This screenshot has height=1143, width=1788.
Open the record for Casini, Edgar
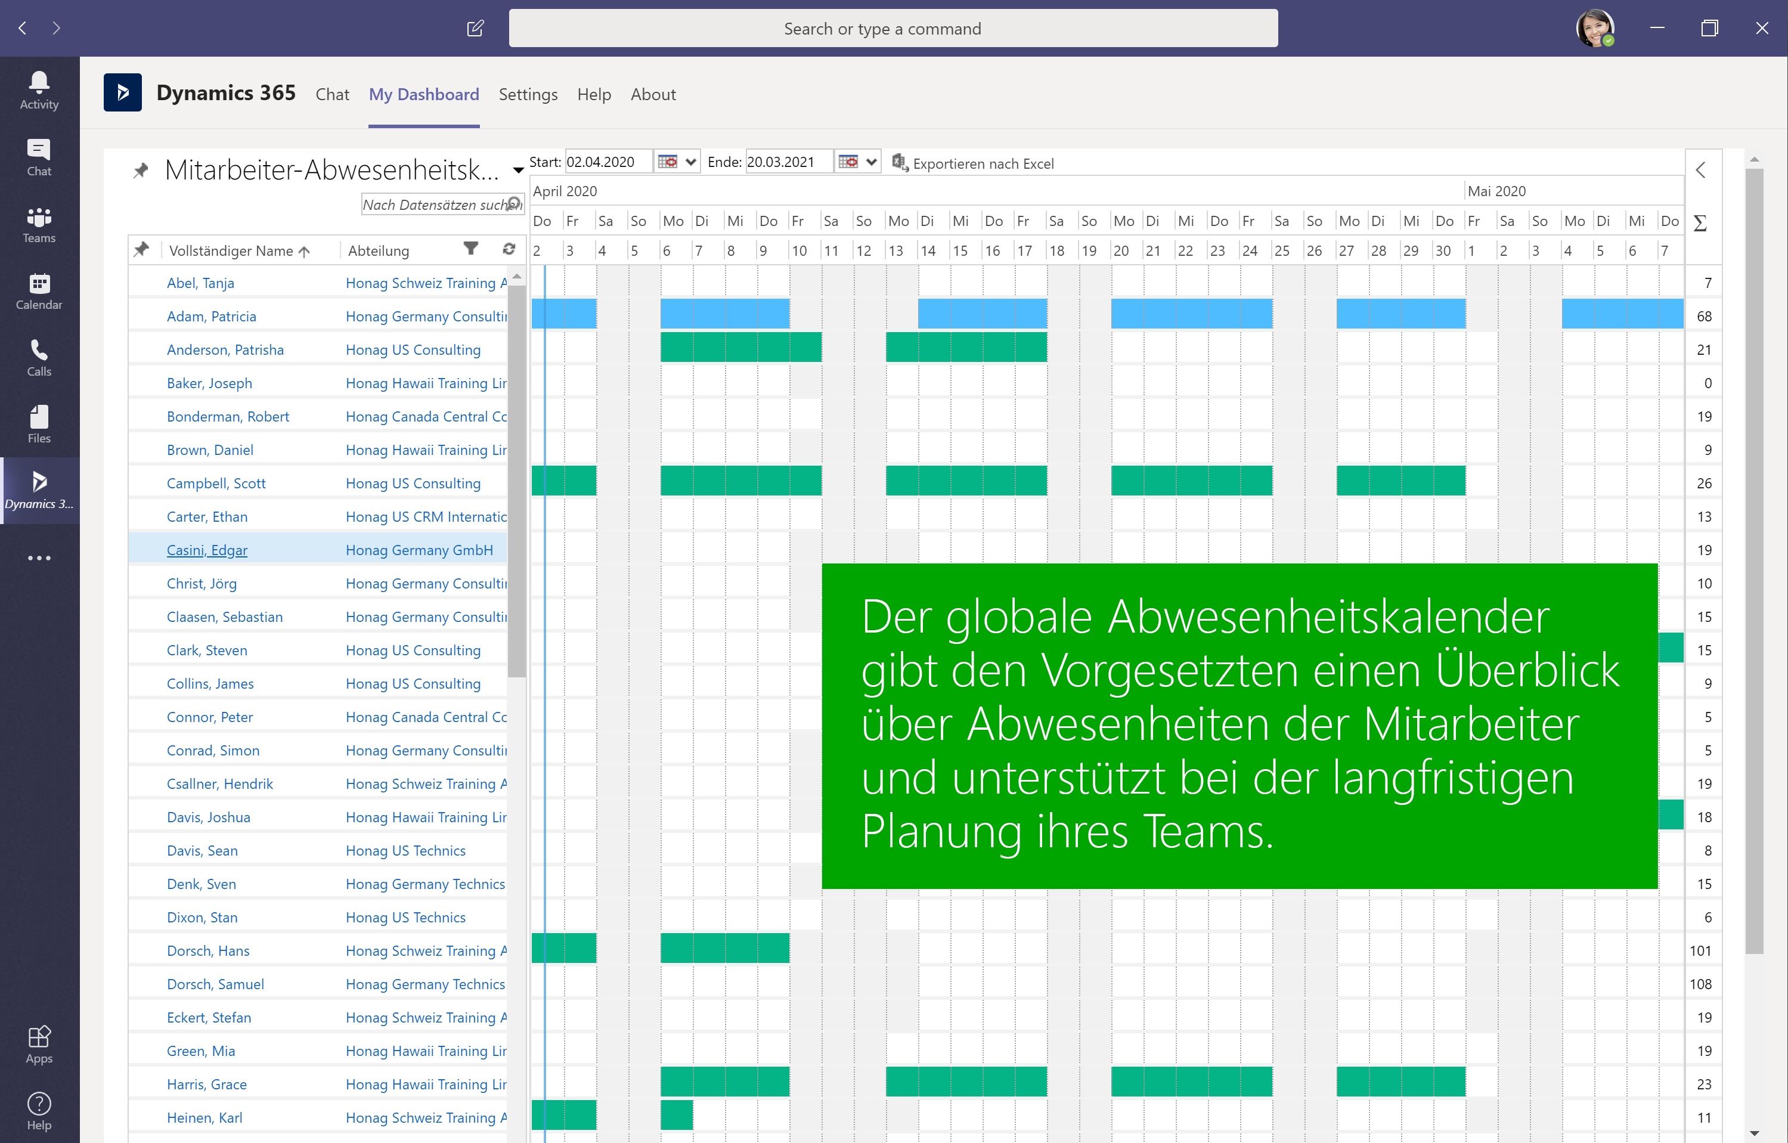pos(207,550)
